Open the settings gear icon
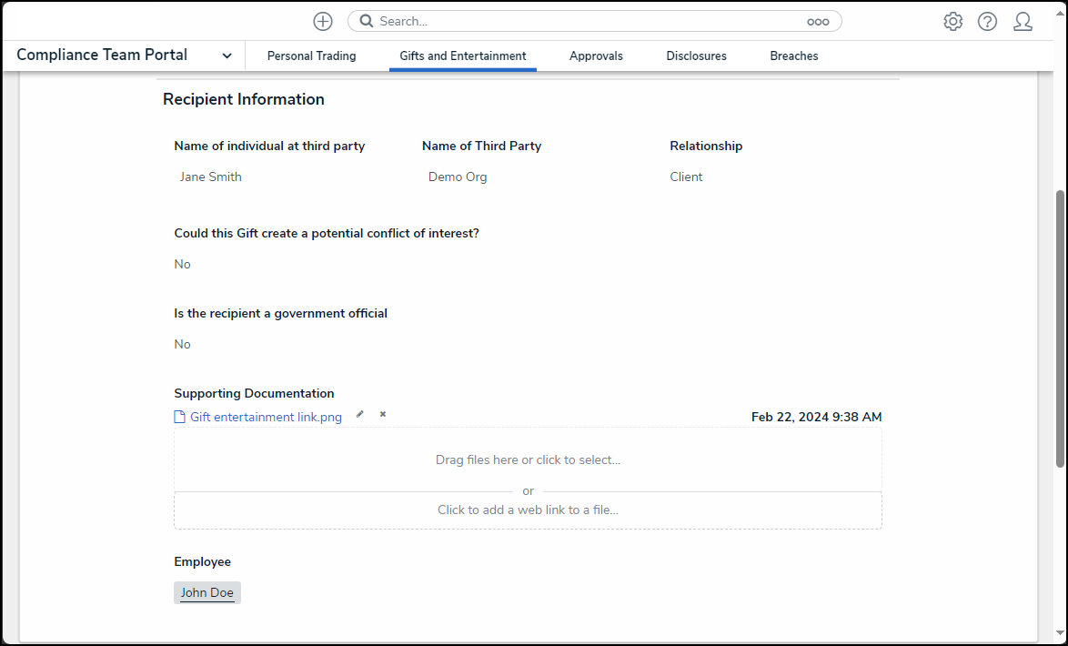The height and width of the screenshot is (646, 1068). [952, 20]
